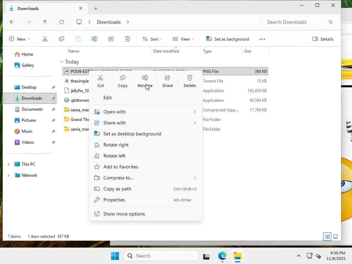Image resolution: width=352 pixels, height=264 pixels.
Task: Click File Explorer taskbar icon
Action: (237, 256)
